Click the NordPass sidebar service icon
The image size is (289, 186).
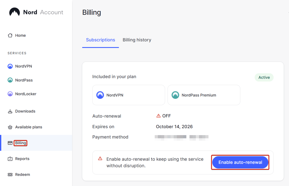click(10, 80)
